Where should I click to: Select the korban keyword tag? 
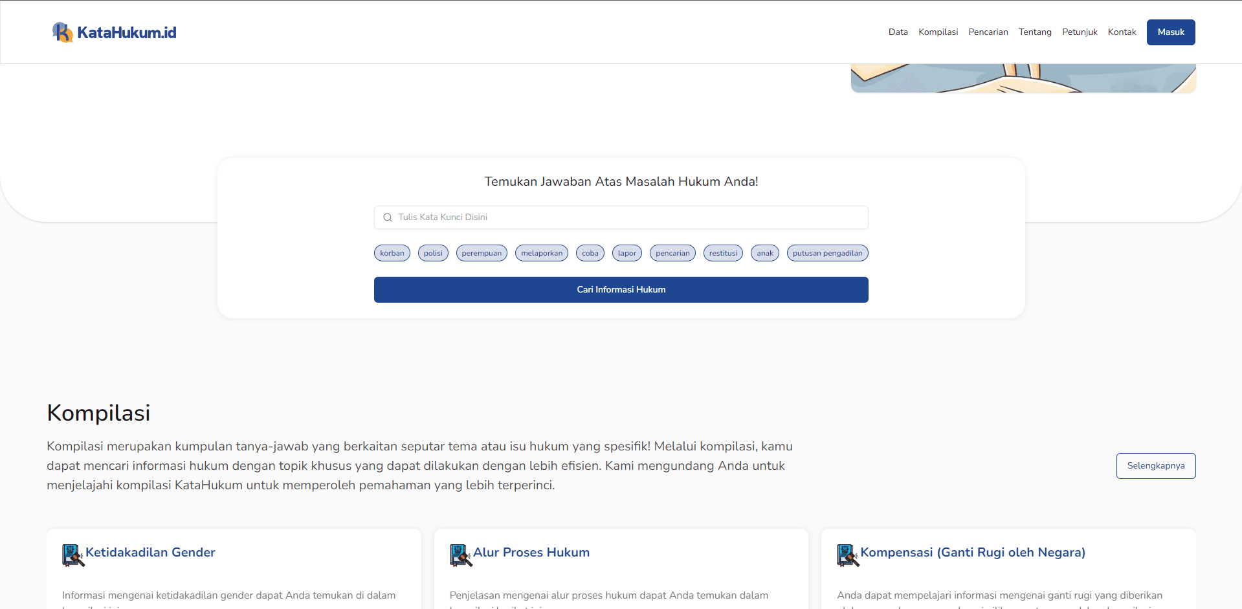click(392, 253)
